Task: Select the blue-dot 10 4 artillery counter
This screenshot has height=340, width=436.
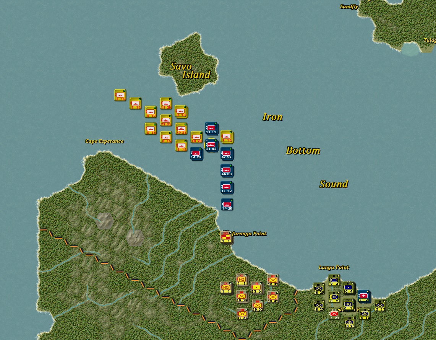Action: coord(348,288)
